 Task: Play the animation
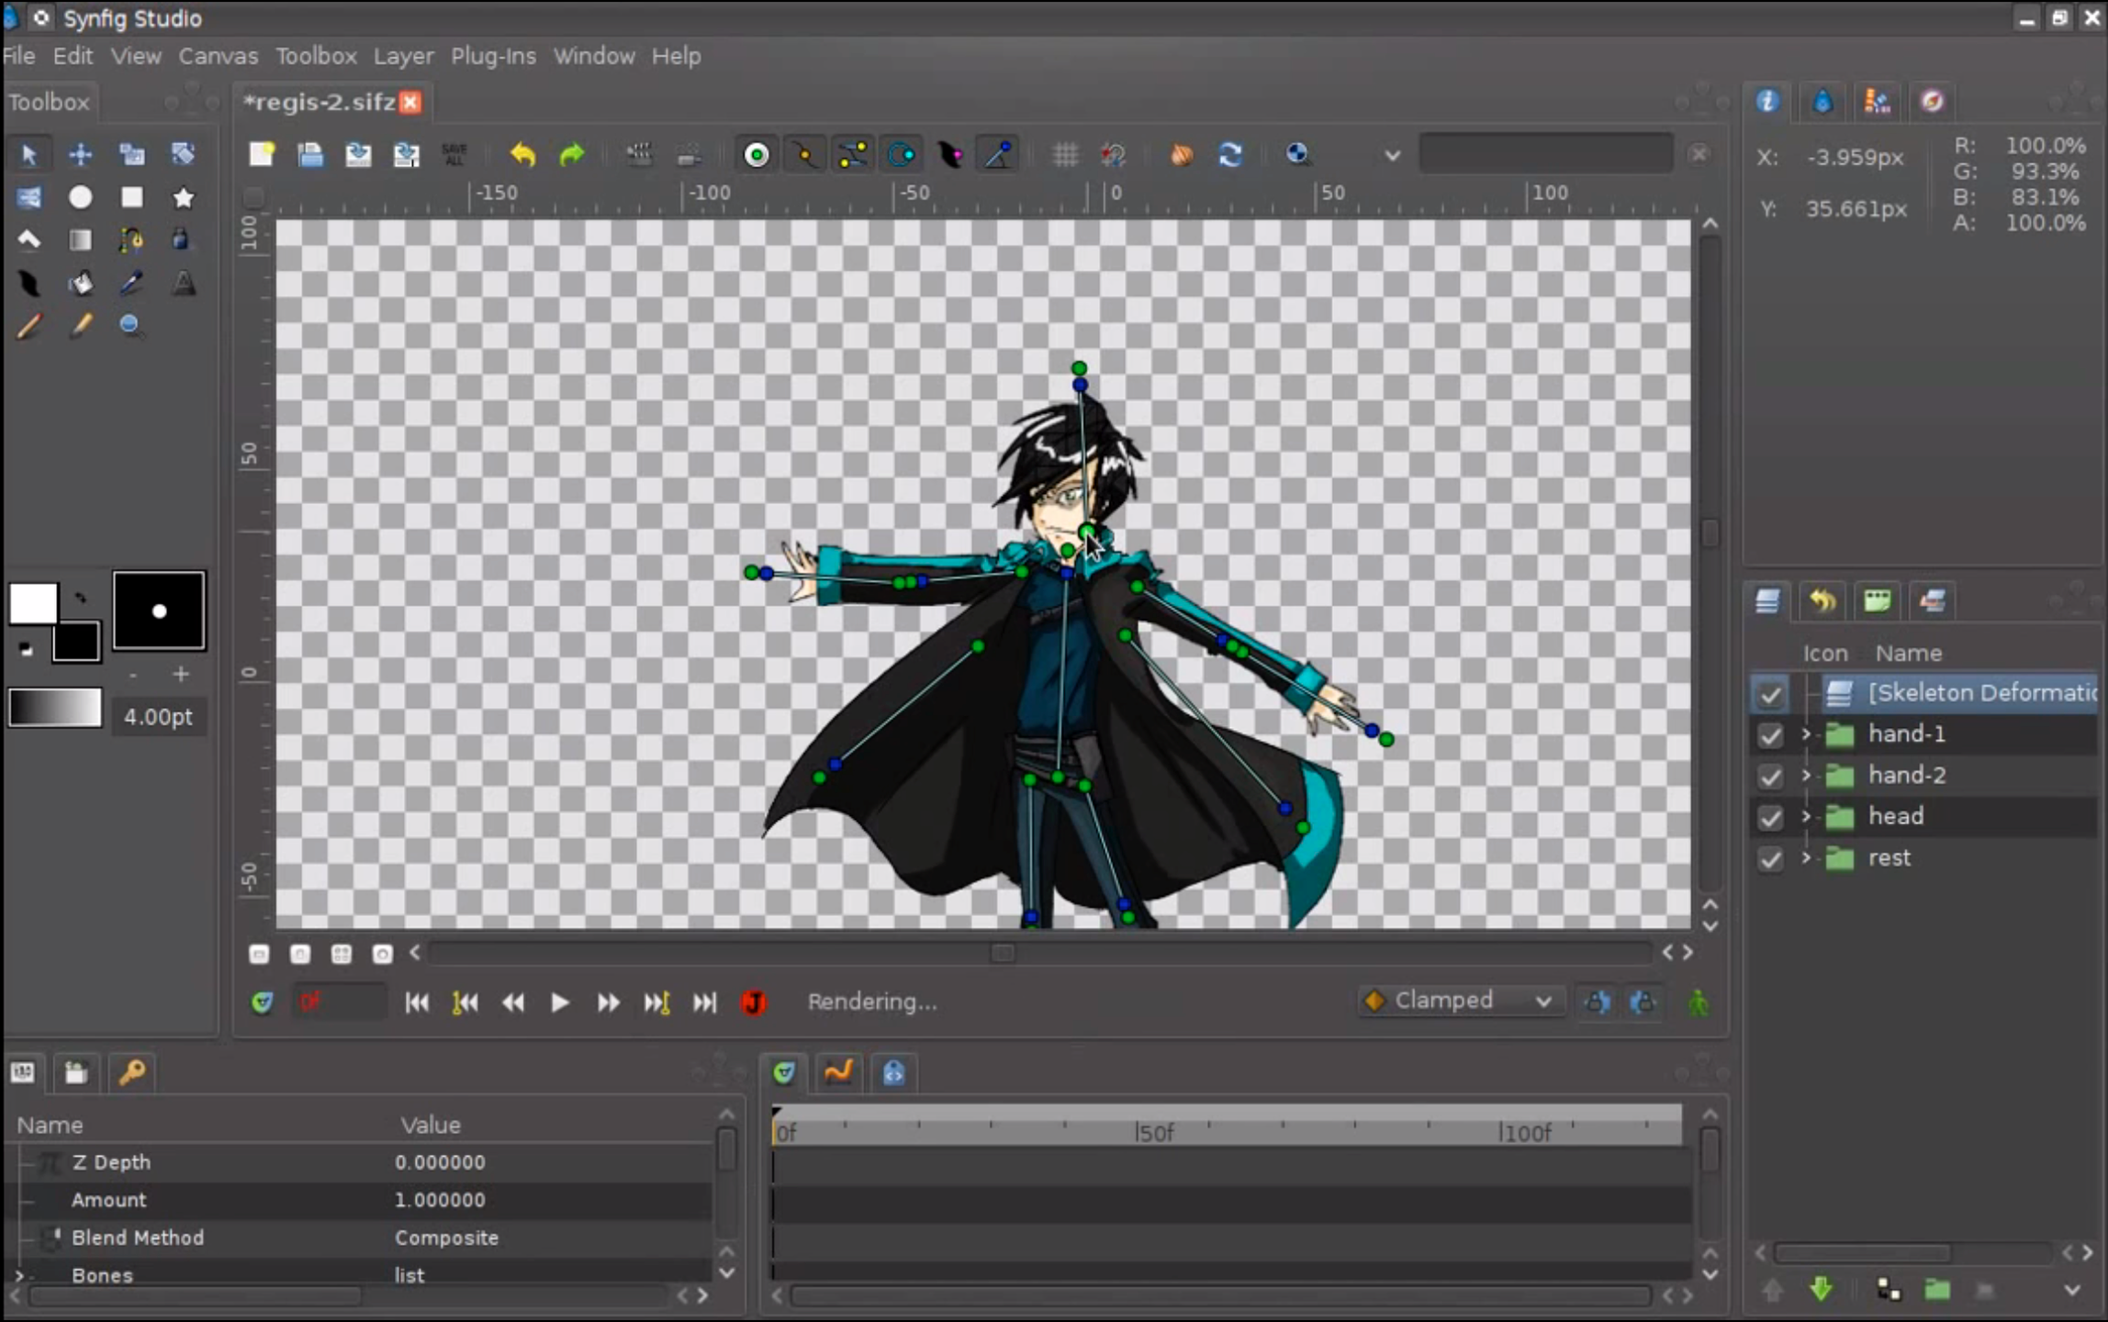pyautogui.click(x=559, y=1003)
